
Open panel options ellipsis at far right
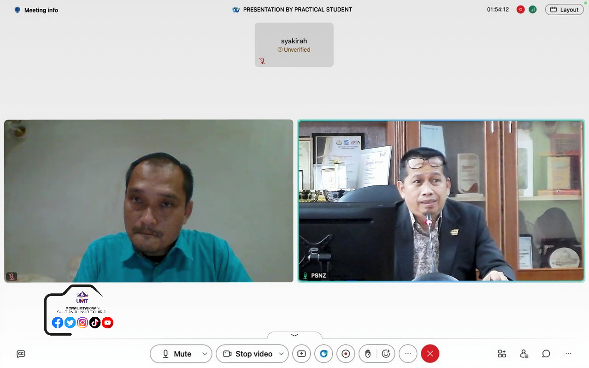click(568, 354)
